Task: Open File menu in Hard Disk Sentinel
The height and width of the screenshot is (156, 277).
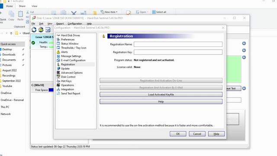Action: (33, 23)
